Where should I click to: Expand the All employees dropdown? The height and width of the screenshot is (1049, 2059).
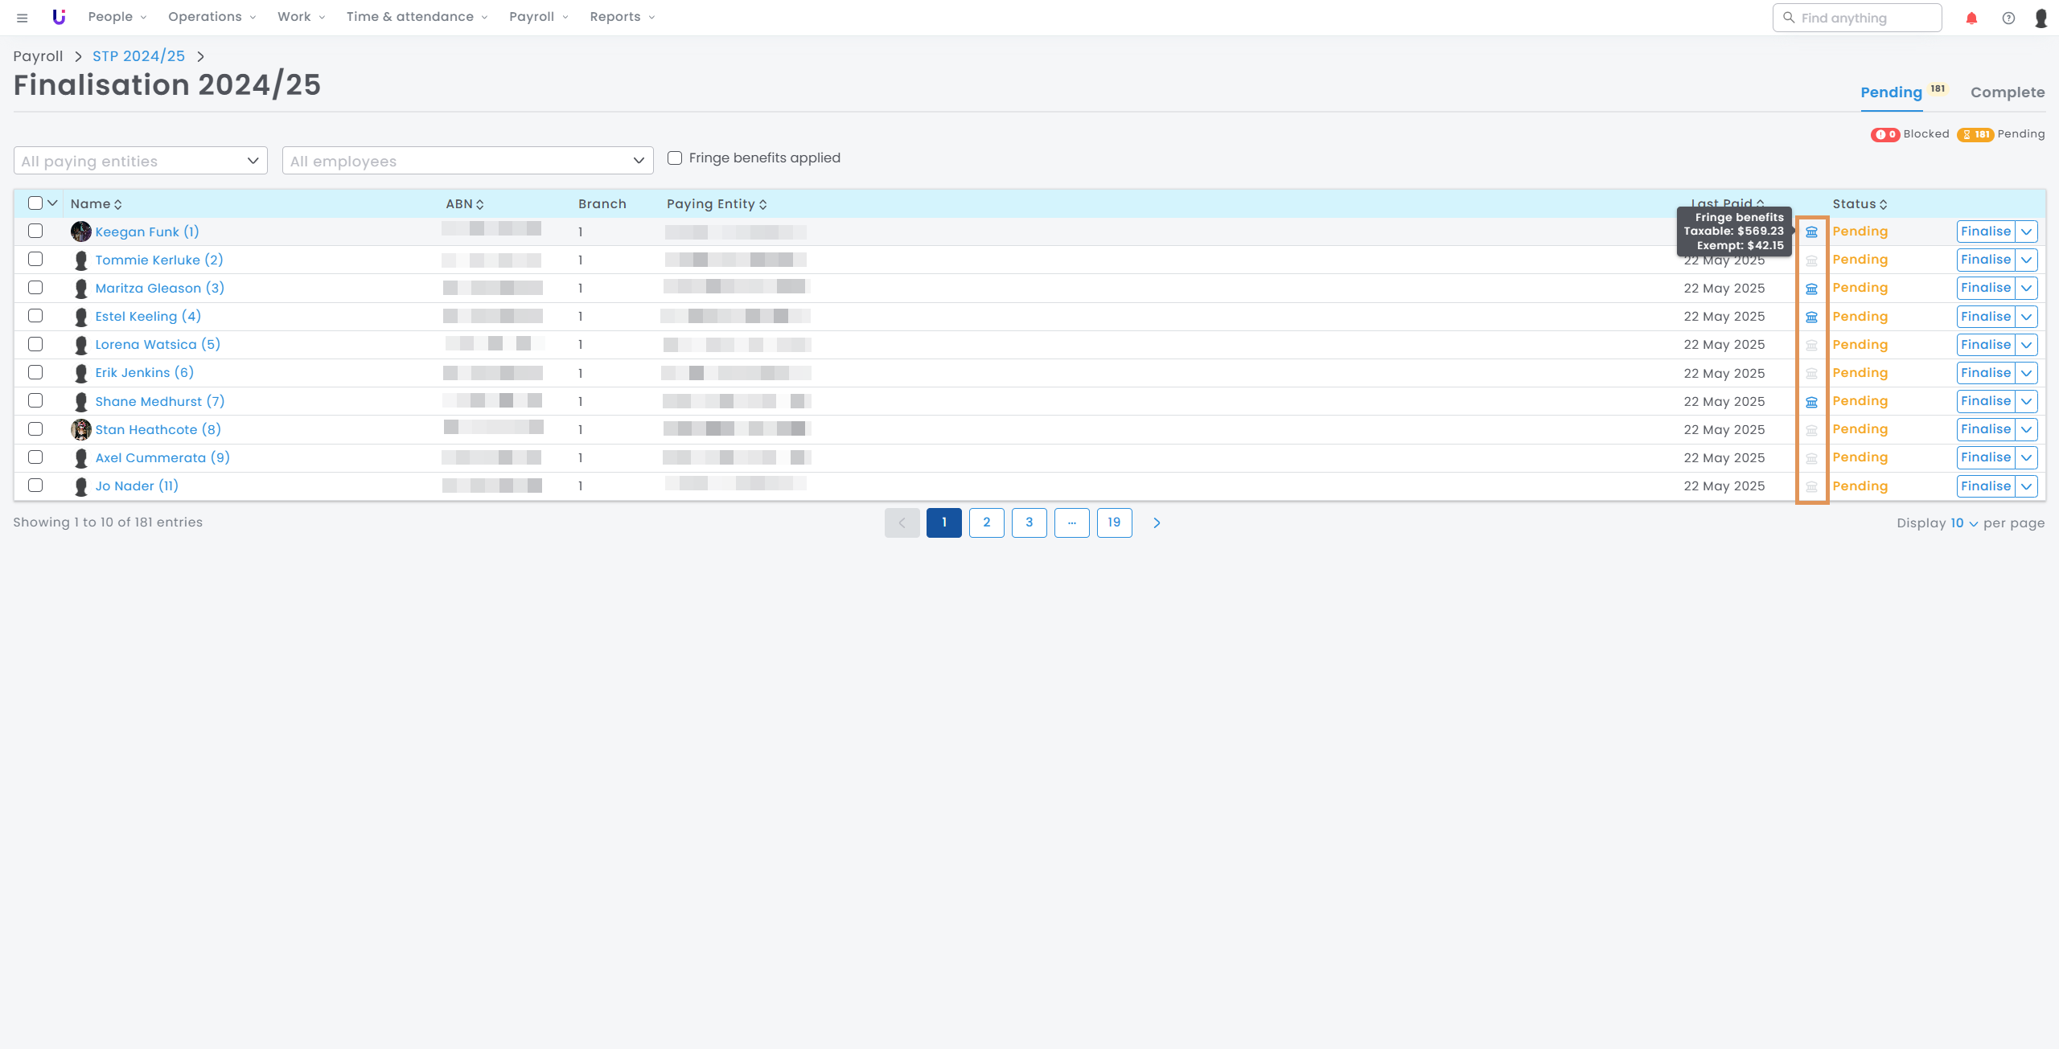pos(467,161)
